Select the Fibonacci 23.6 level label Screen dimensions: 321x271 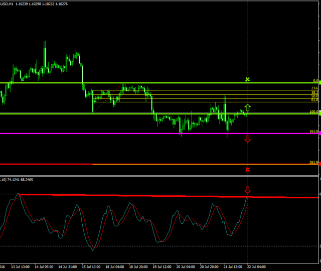pos(314,88)
